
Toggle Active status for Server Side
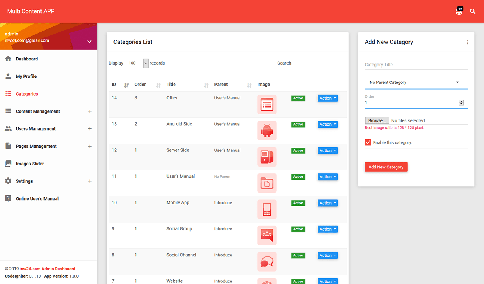point(298,150)
